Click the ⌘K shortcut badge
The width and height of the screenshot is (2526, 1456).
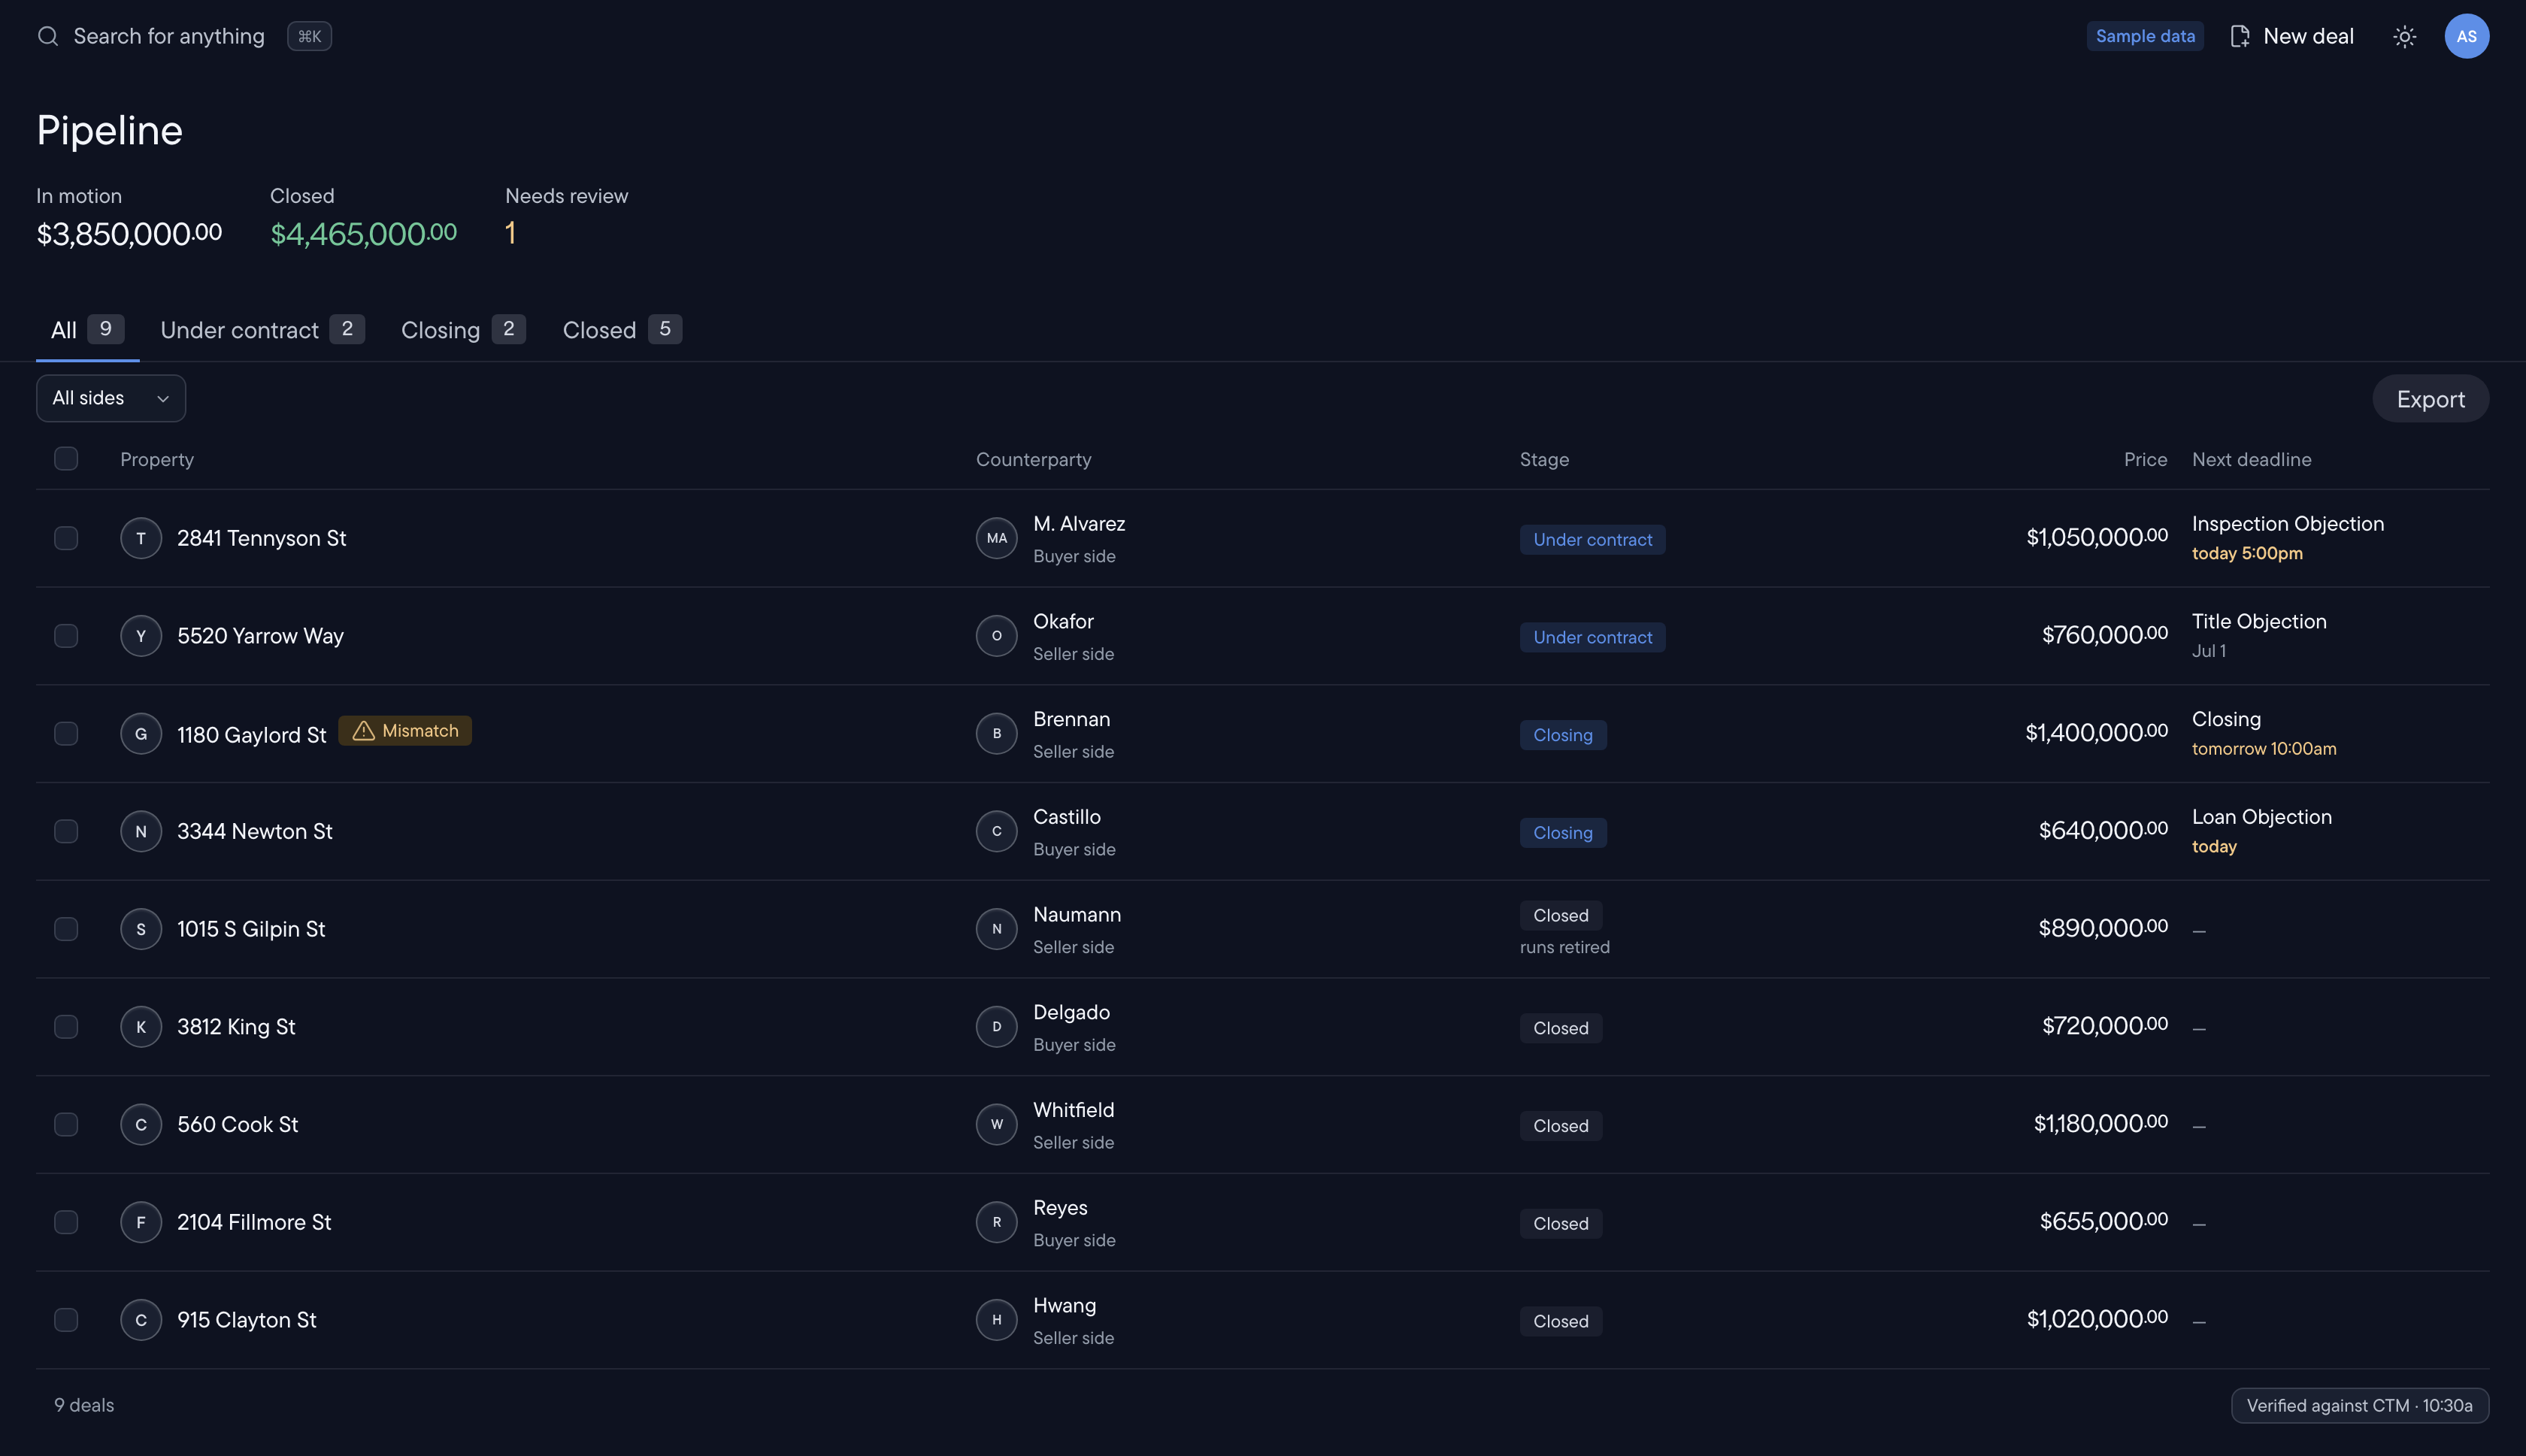point(309,36)
